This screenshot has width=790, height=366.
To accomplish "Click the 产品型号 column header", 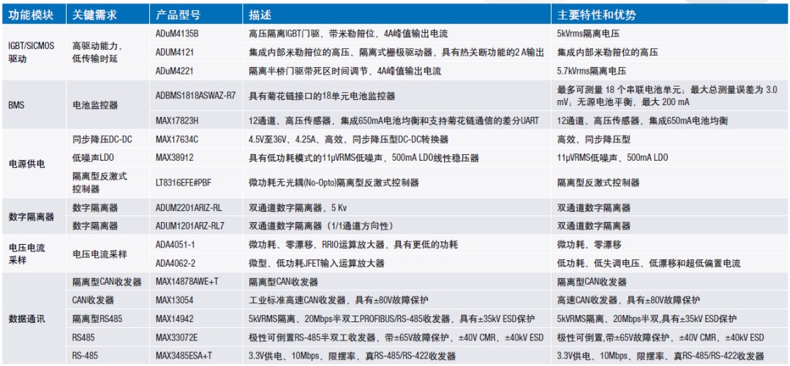I will tap(178, 15).
